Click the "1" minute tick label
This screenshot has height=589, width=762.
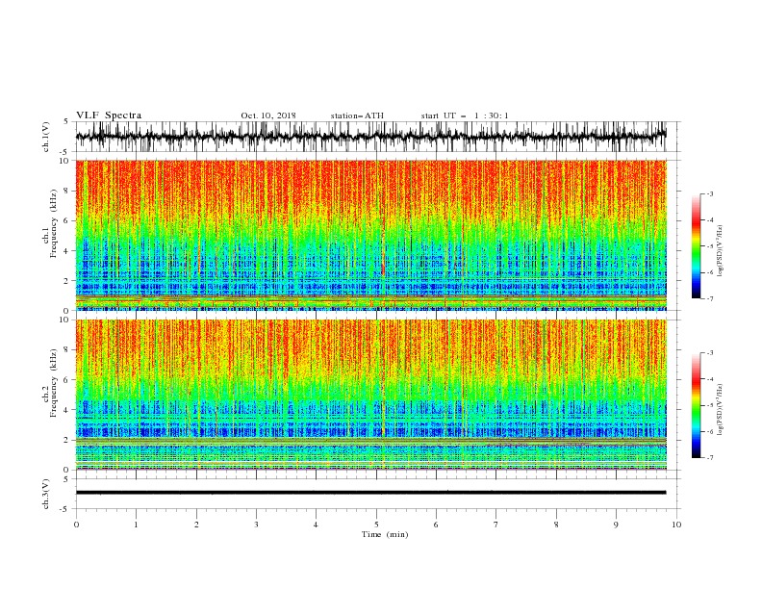click(x=136, y=525)
